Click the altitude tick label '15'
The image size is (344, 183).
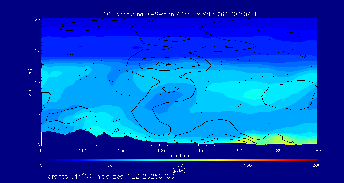37,50
